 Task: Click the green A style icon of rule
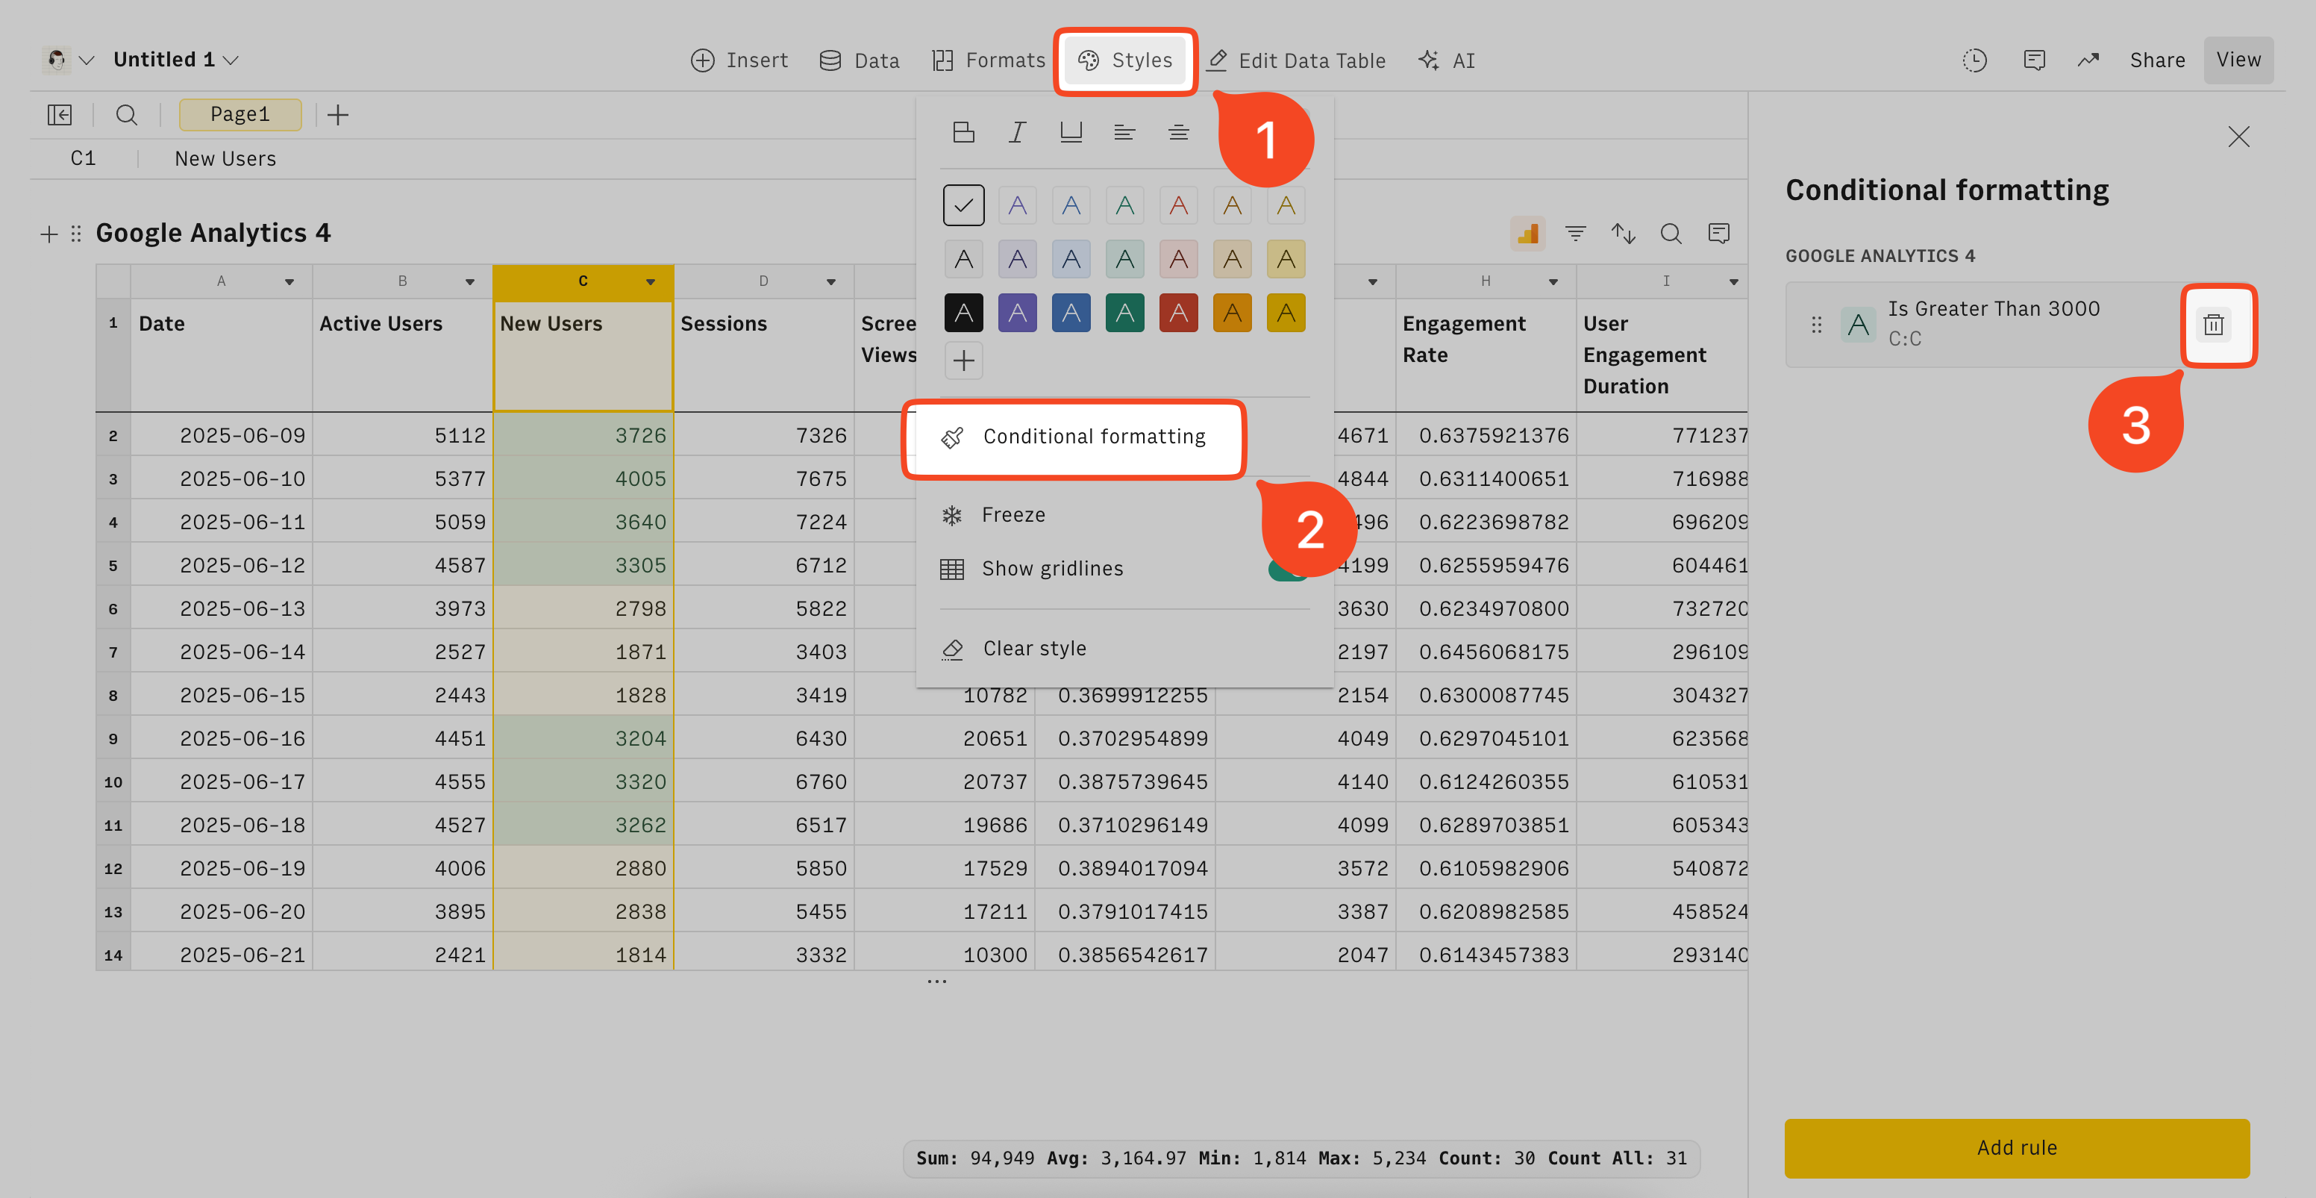point(1859,325)
